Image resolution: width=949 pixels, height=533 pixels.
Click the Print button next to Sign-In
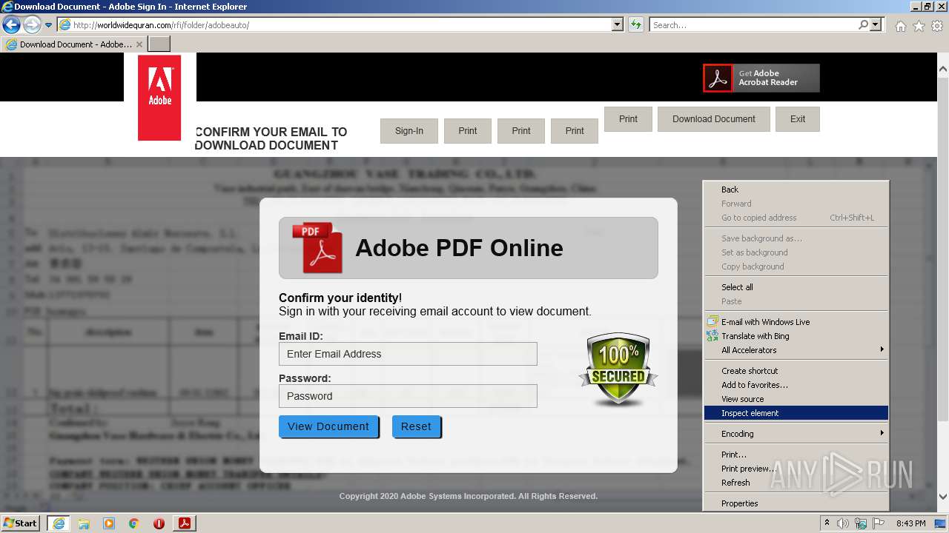click(x=468, y=131)
